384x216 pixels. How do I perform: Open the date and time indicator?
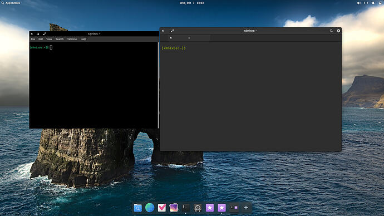(x=192, y=3)
